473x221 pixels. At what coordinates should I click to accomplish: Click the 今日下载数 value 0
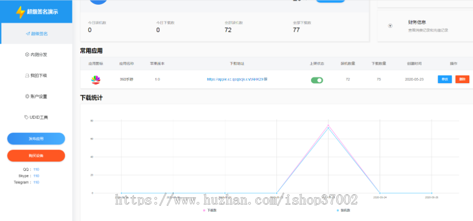[x=158, y=30]
